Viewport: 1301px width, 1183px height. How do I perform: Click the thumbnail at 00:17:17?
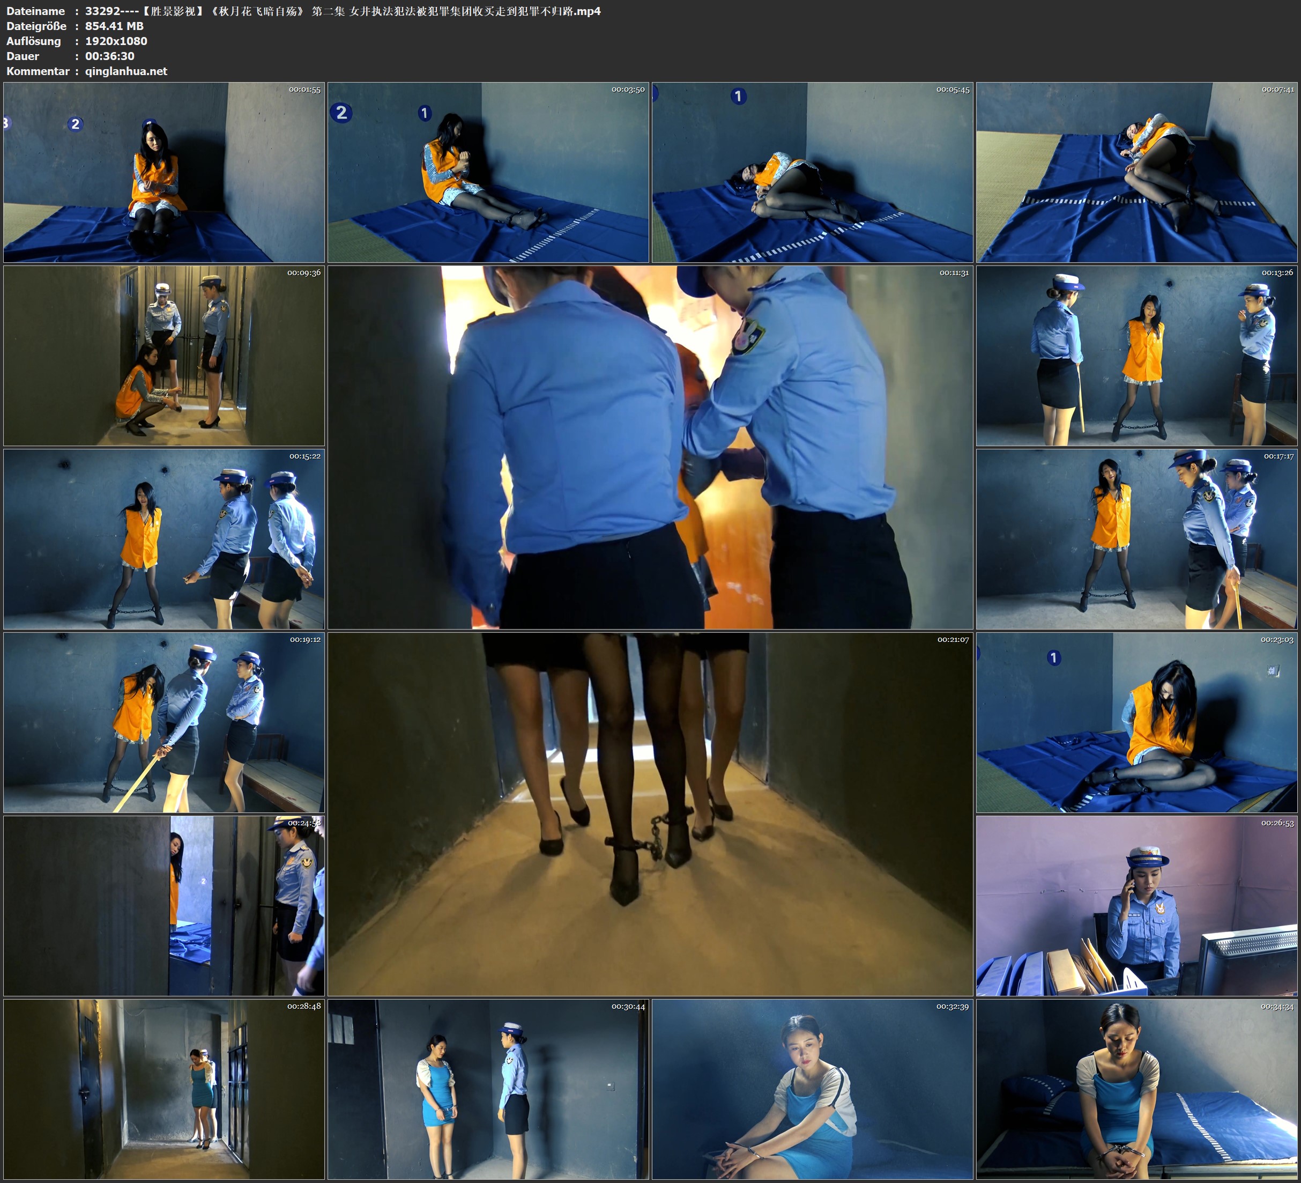pos(1136,538)
